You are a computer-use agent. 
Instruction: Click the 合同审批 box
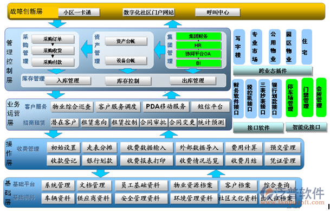click(153, 123)
